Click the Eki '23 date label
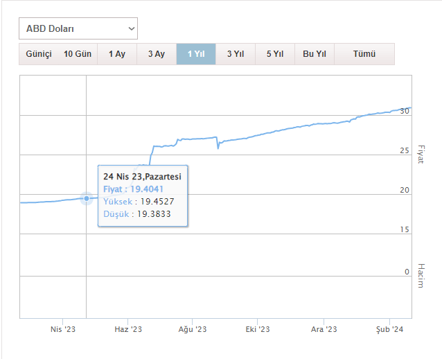 258,329
